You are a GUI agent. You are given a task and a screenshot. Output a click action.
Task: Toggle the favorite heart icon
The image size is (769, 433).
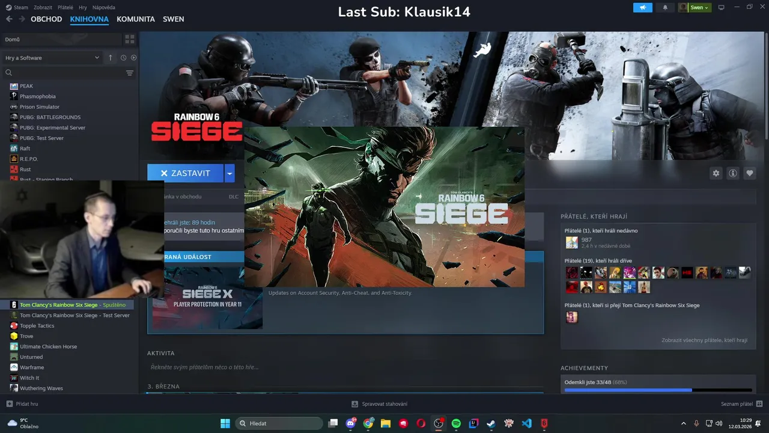[750, 173]
